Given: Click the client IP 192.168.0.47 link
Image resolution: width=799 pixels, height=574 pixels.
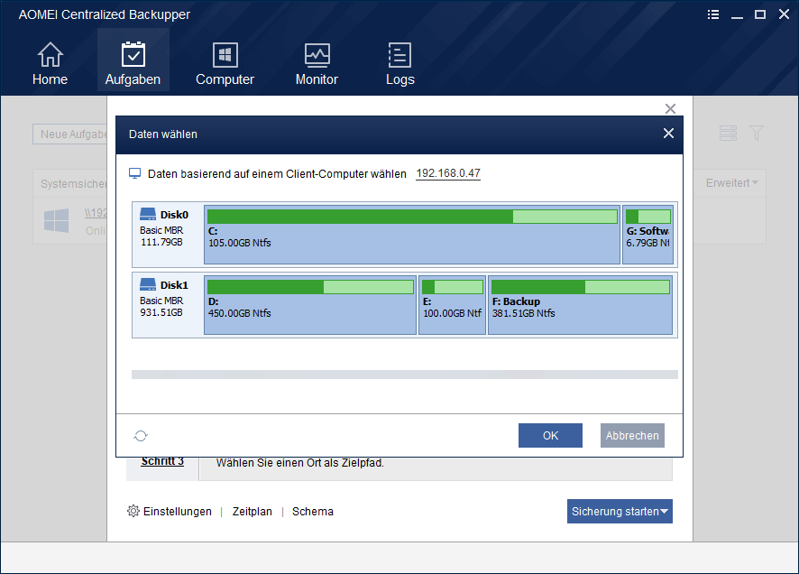Looking at the screenshot, I should (448, 173).
